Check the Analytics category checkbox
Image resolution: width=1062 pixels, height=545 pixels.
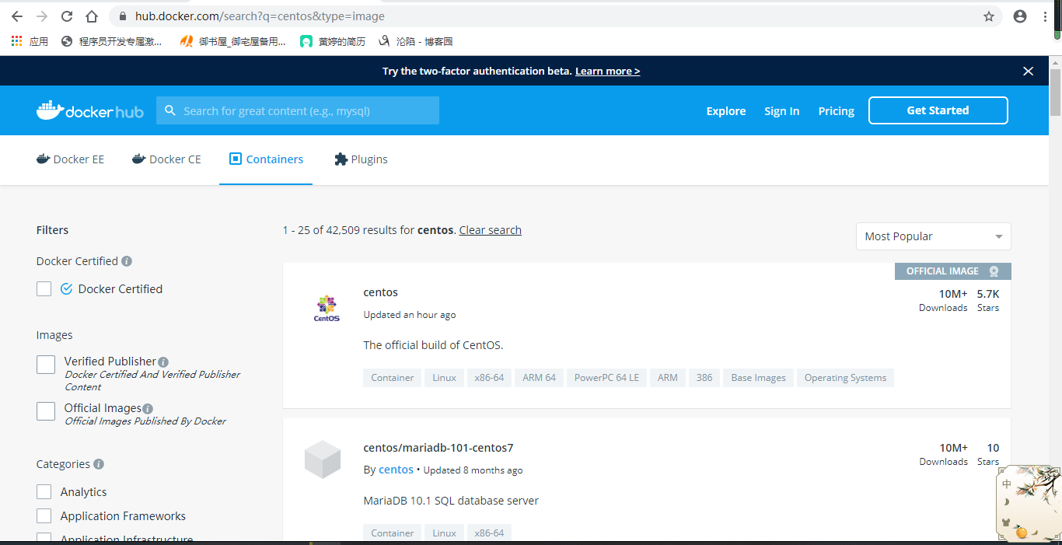(x=44, y=492)
